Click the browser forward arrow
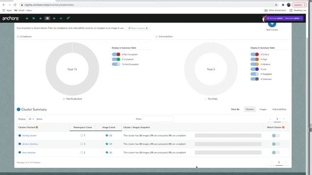Screen dimensions: 312x175 click(9, 5)
